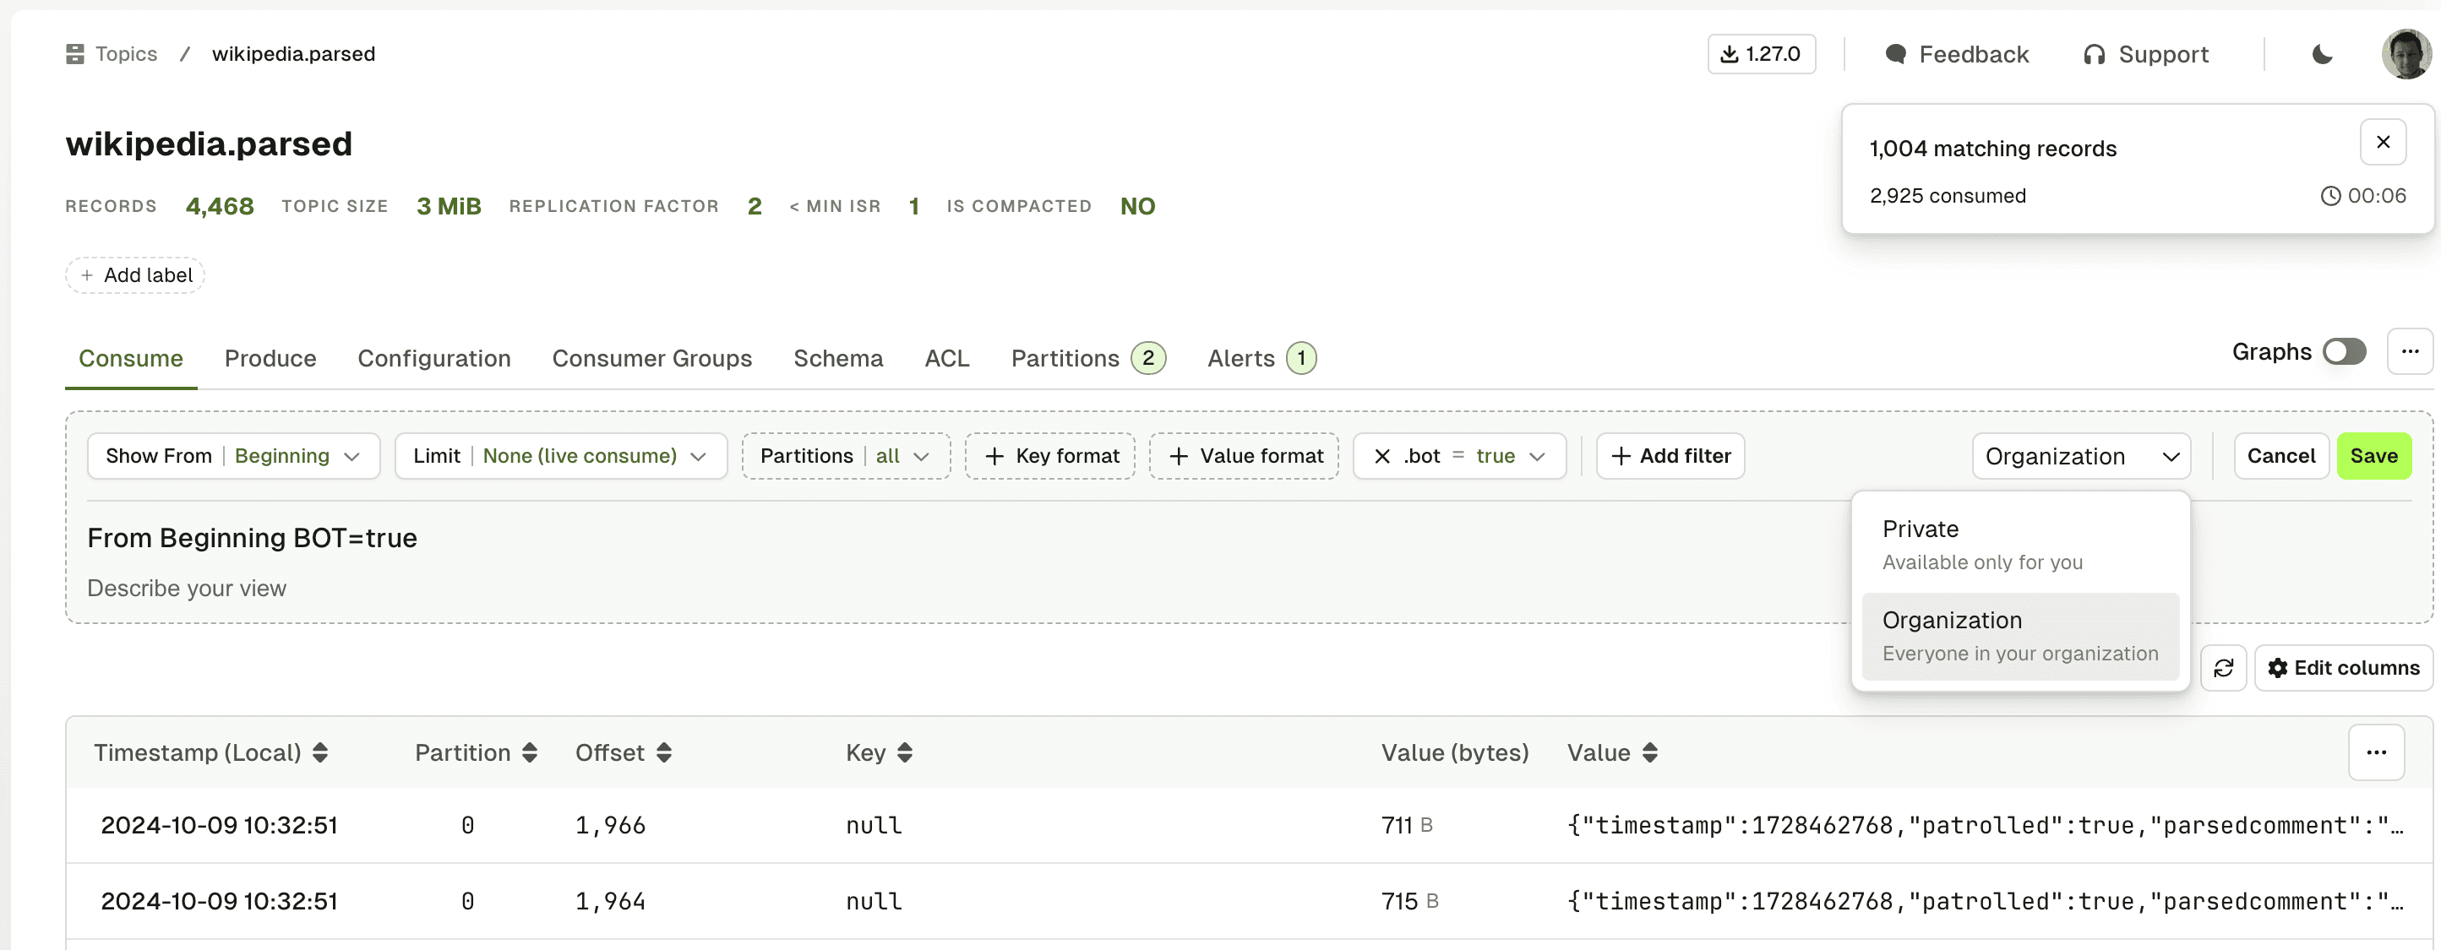Switch to the Consume tab
This screenshot has width=2441, height=950.
[131, 358]
